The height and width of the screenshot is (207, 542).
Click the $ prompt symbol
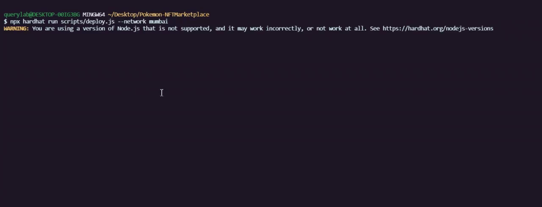click(x=6, y=21)
